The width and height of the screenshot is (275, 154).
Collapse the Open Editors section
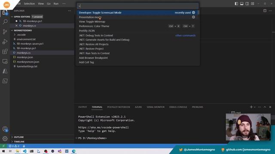(x=12, y=17)
